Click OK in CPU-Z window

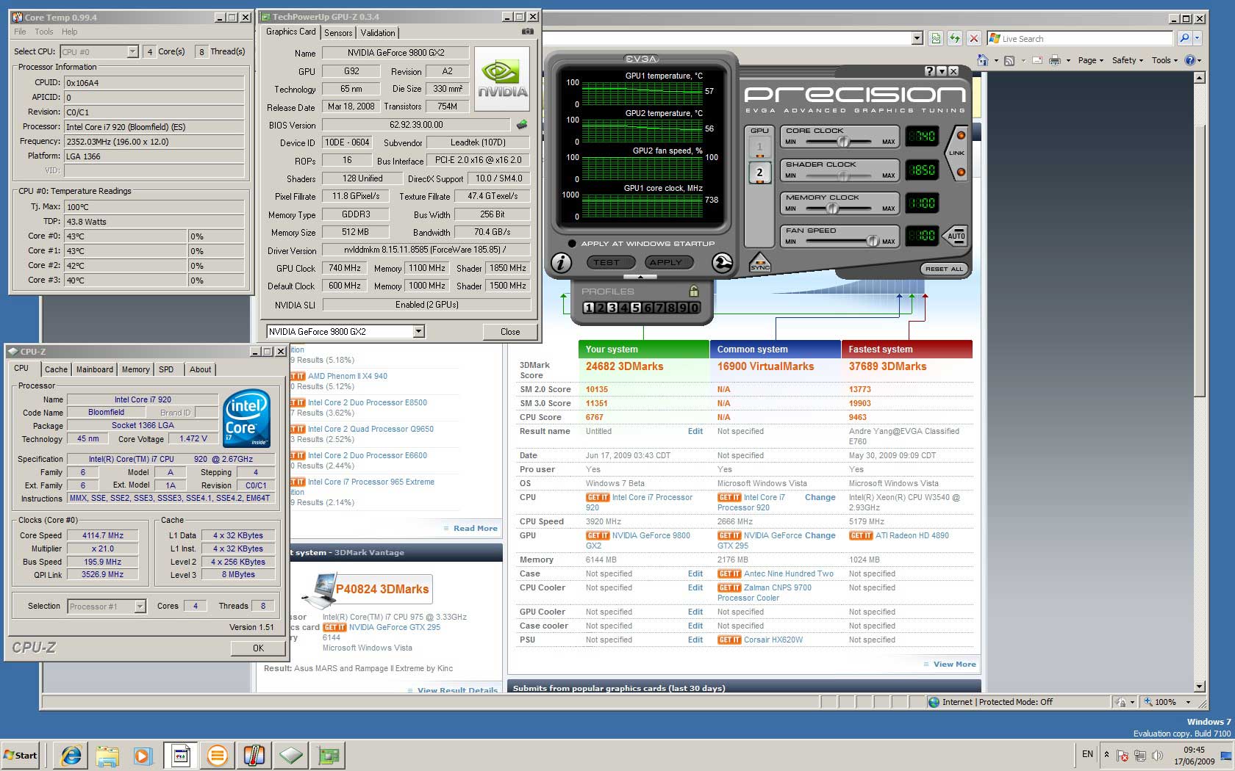tap(258, 648)
